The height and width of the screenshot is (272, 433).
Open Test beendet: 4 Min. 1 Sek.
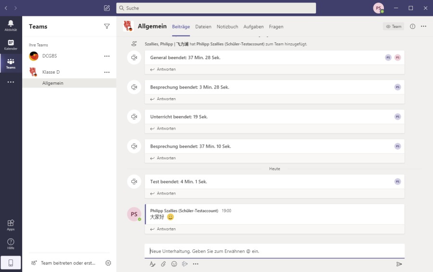tap(178, 181)
